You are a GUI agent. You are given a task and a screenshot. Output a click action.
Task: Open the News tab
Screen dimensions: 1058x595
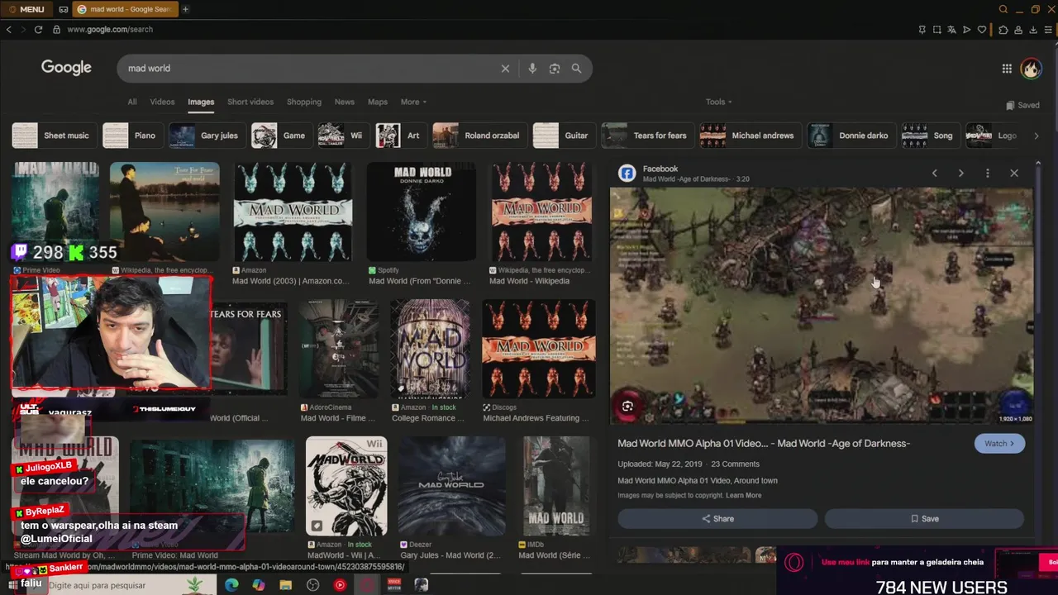(345, 102)
